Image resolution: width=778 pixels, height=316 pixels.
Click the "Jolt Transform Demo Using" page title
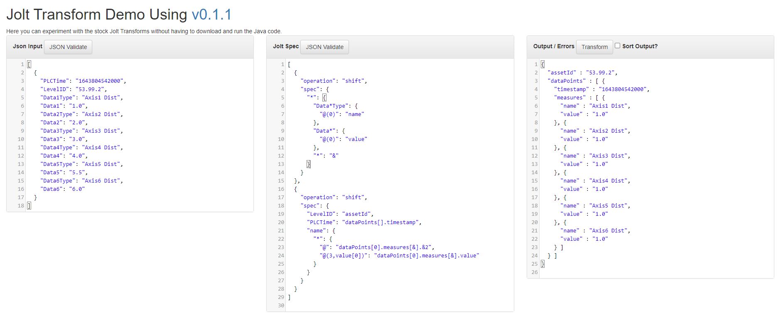tap(97, 15)
